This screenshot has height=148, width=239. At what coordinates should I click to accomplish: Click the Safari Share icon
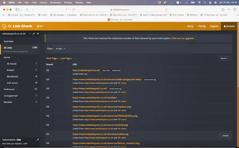point(223,10)
